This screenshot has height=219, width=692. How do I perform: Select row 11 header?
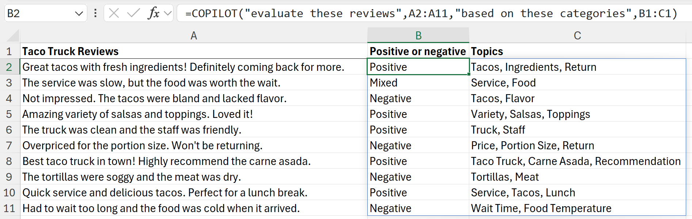pos(9,208)
